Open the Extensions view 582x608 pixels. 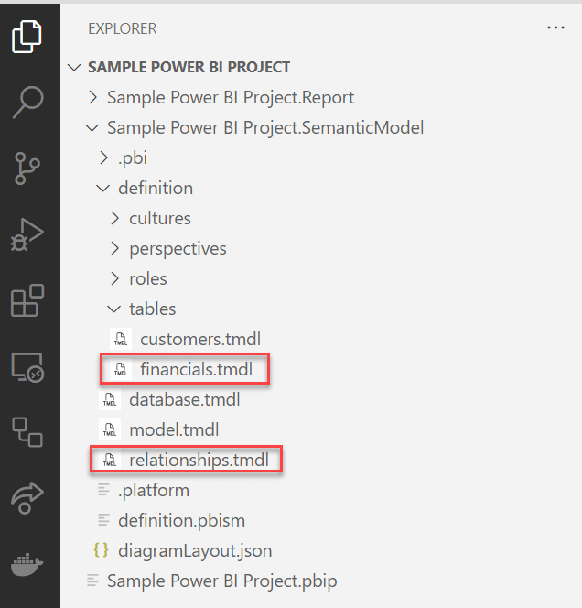tap(28, 300)
